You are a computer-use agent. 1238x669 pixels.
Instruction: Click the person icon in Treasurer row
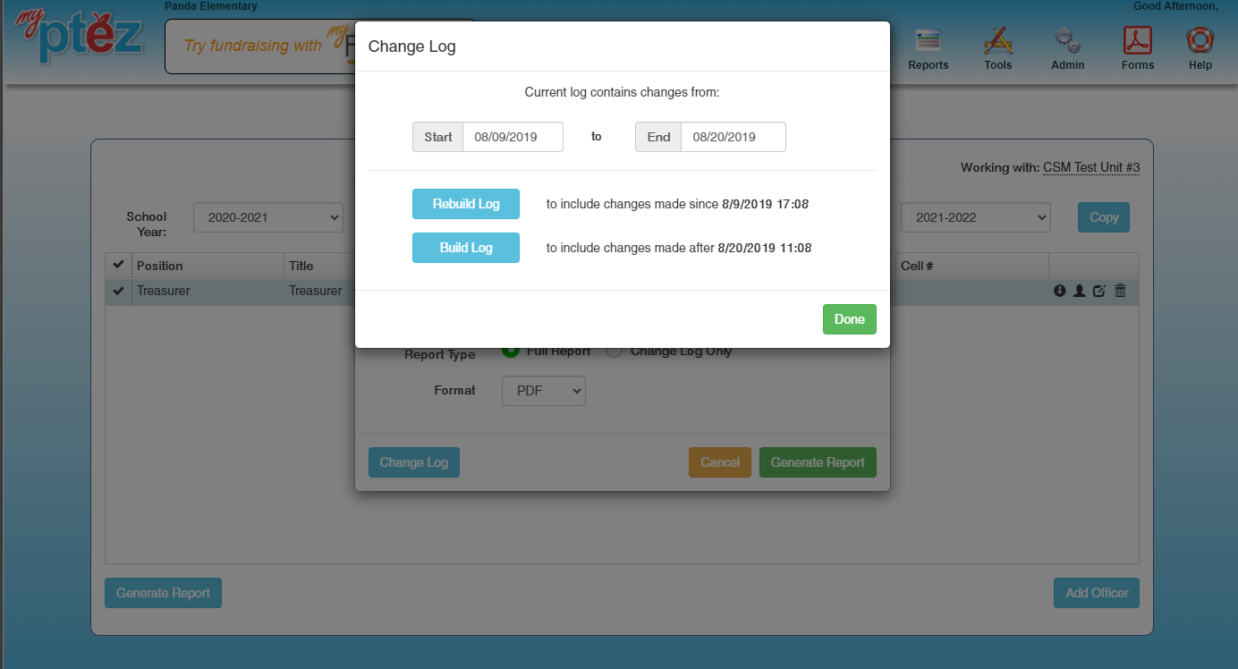[1080, 291]
